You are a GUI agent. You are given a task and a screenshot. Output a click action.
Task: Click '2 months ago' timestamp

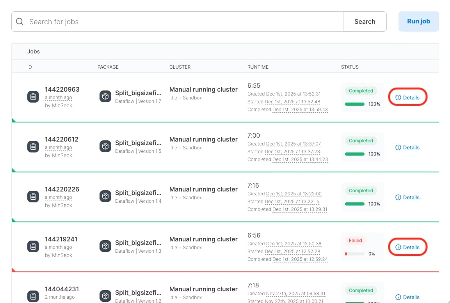pos(60,297)
